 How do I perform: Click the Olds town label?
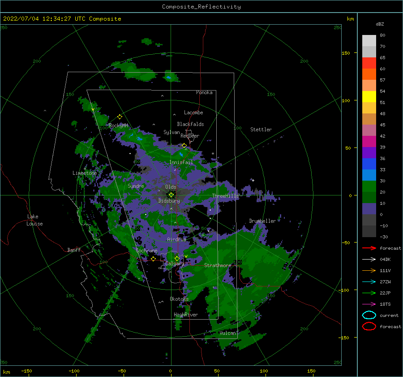coord(171,187)
